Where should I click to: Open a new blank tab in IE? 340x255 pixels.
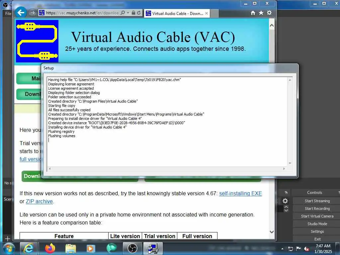pyautogui.click(x=214, y=13)
